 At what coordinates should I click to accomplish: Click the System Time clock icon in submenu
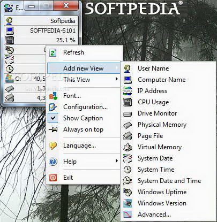pos(128,170)
